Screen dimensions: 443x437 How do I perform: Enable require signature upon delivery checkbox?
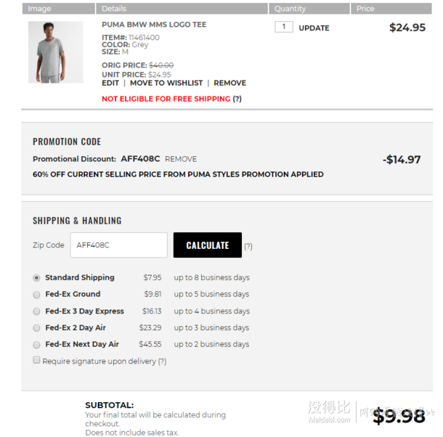pos(36,360)
